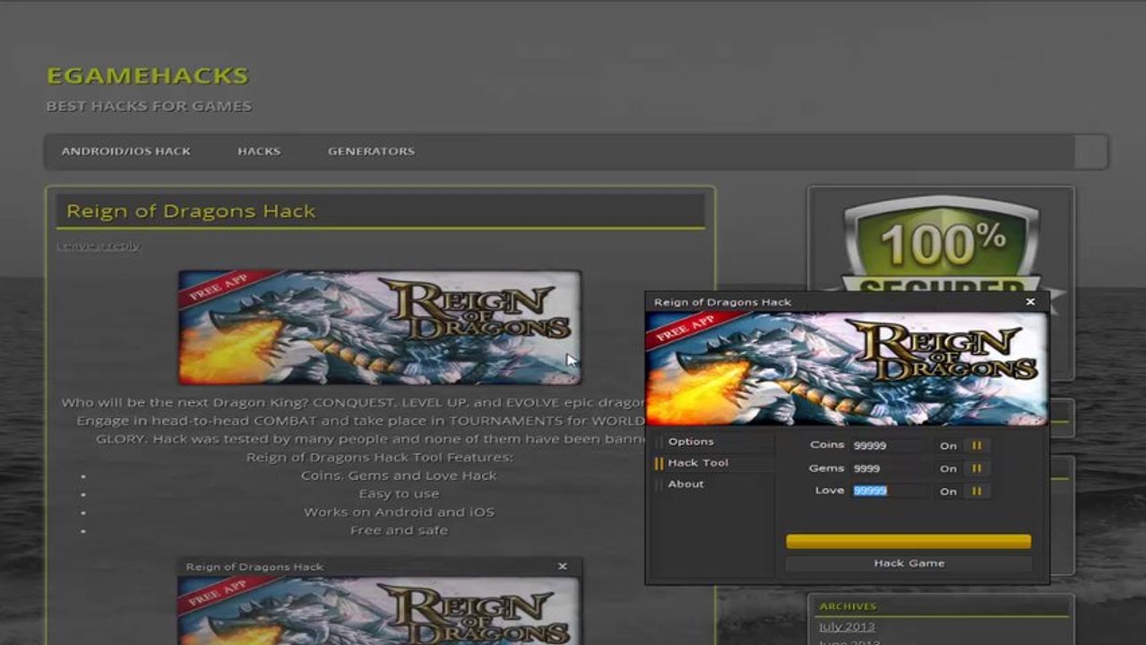Toggle the Love On switch
This screenshot has width=1146, height=645.
977,491
